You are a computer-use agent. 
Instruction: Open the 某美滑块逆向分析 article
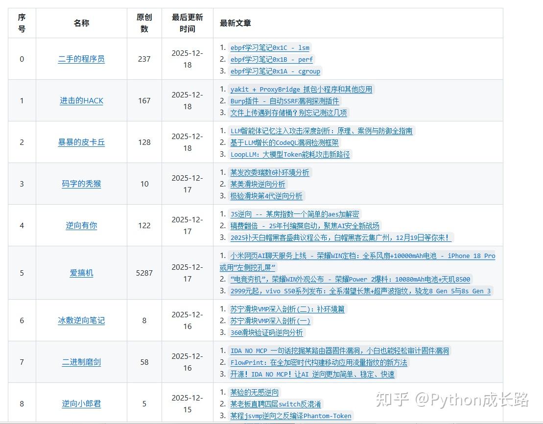(258, 185)
